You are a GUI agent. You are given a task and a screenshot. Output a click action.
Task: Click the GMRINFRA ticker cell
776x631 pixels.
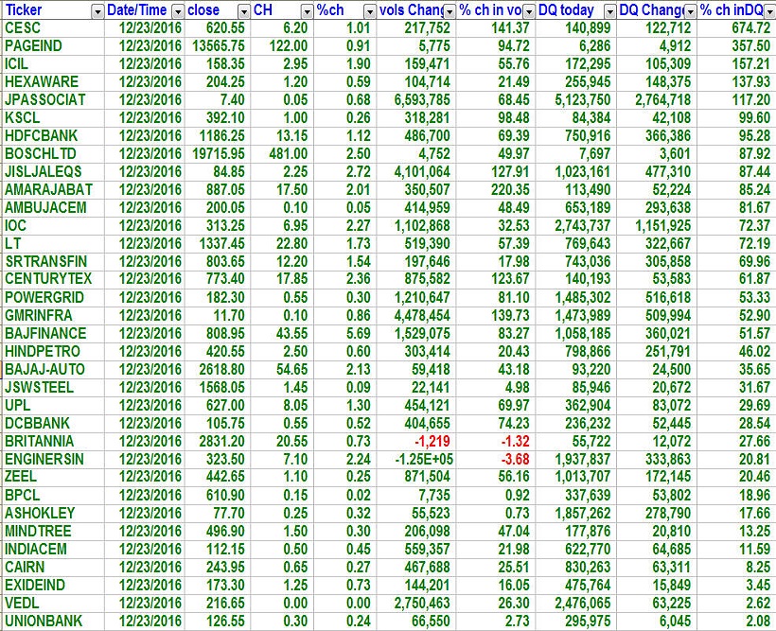tap(52, 315)
